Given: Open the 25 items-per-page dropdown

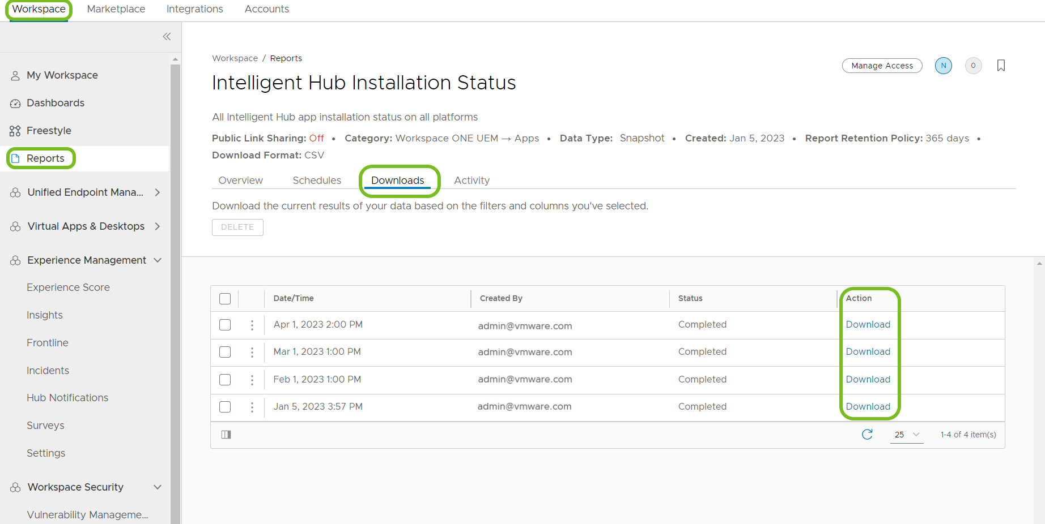Looking at the screenshot, I should coord(907,435).
